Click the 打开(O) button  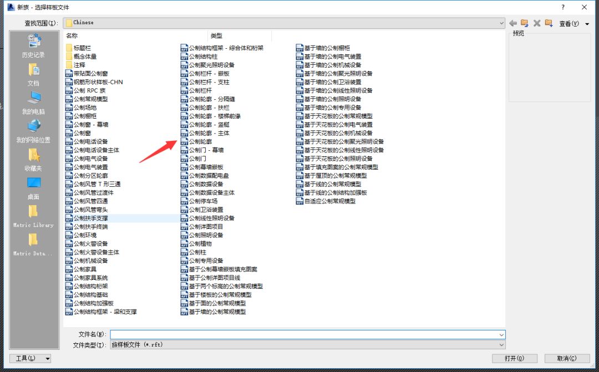point(515,358)
